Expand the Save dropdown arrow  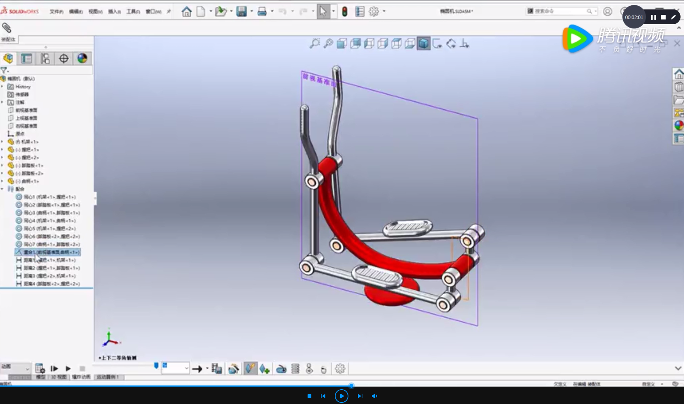click(x=252, y=12)
